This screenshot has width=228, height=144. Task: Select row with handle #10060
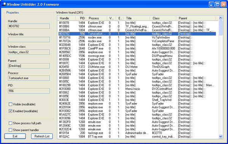point(137,78)
